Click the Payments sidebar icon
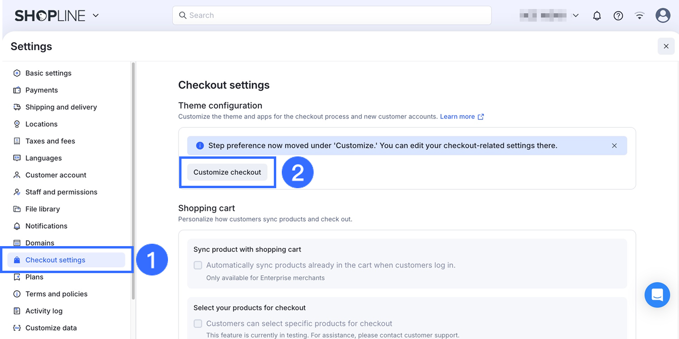 click(x=17, y=90)
